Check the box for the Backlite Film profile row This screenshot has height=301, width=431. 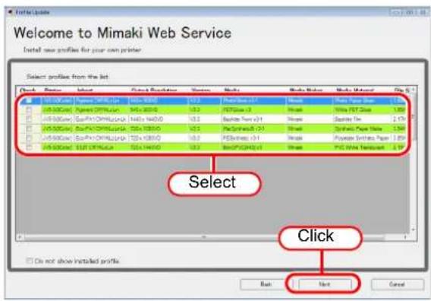[29, 119]
